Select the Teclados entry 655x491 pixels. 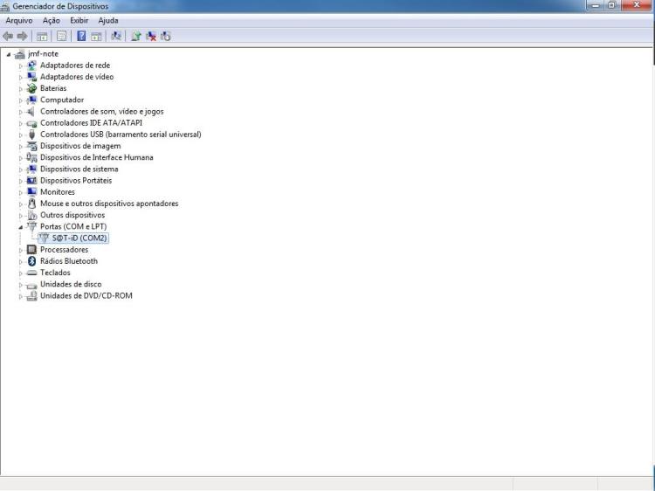pyautogui.click(x=55, y=273)
